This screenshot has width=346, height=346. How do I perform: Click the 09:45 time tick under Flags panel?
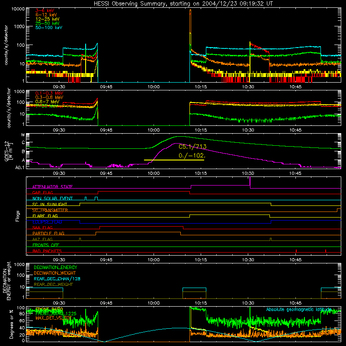[106, 260]
